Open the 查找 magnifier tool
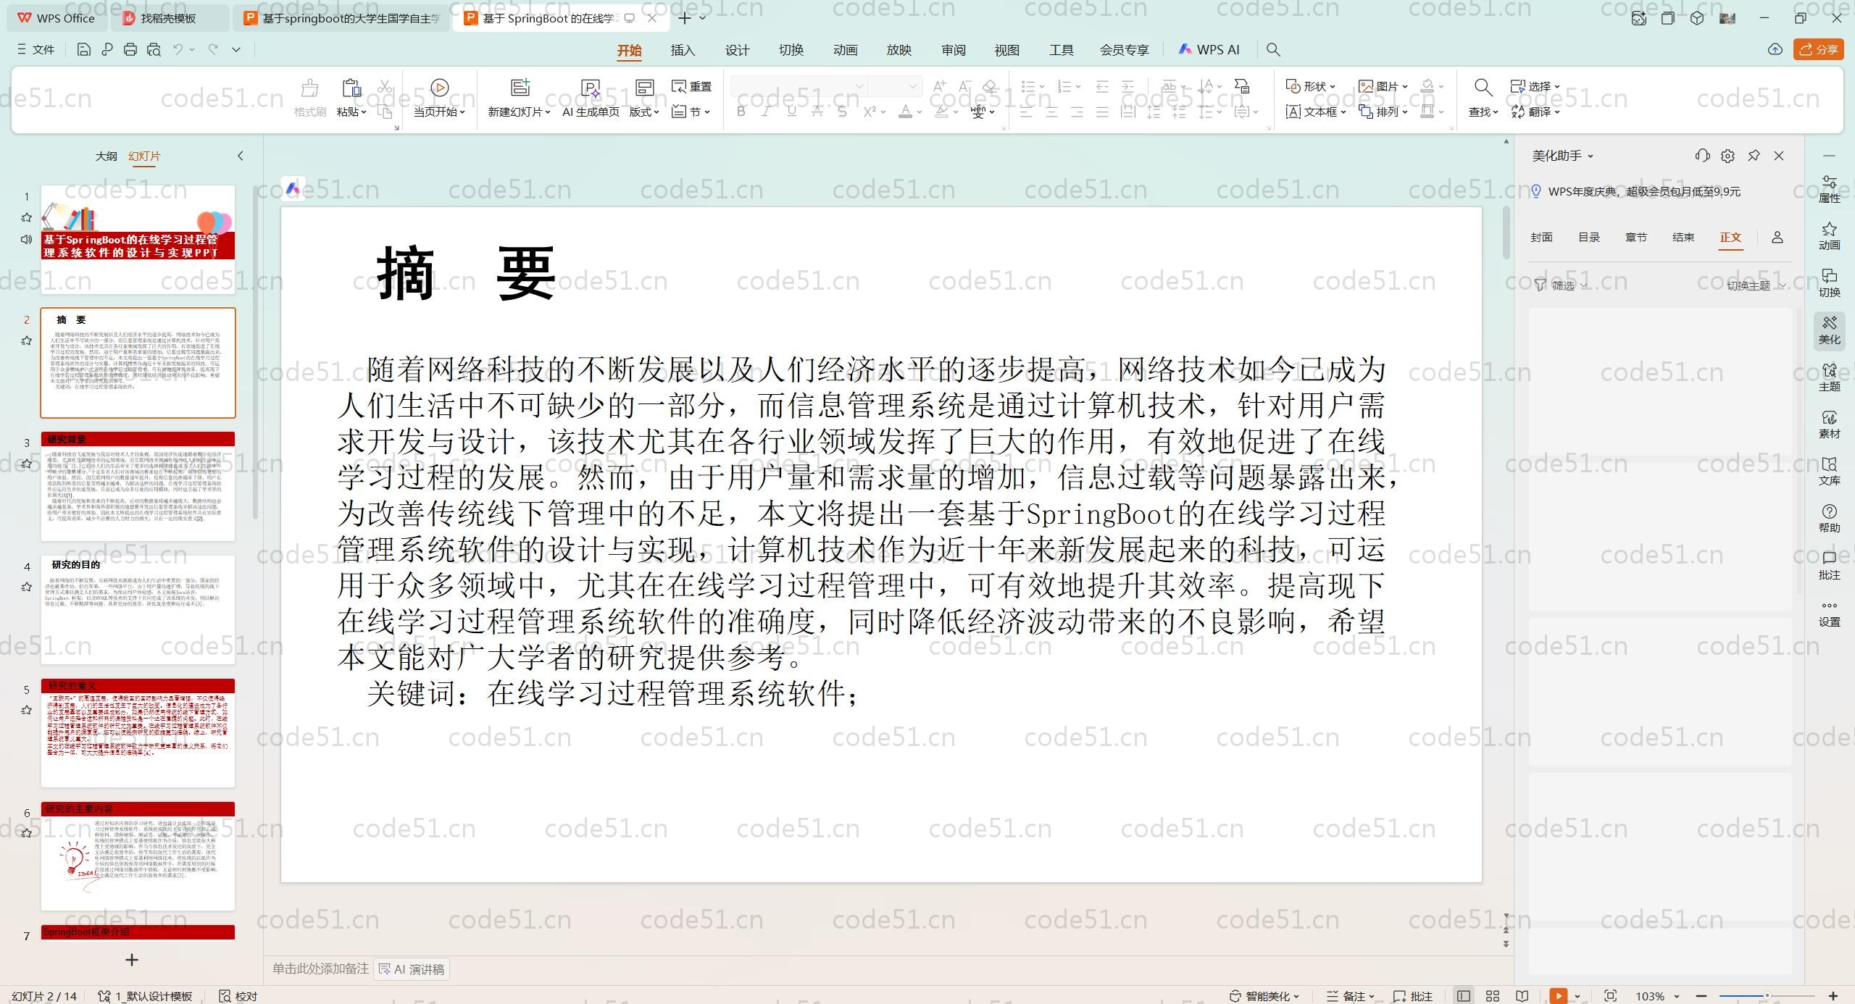Viewport: 1855px width, 1004px height. click(x=1483, y=88)
